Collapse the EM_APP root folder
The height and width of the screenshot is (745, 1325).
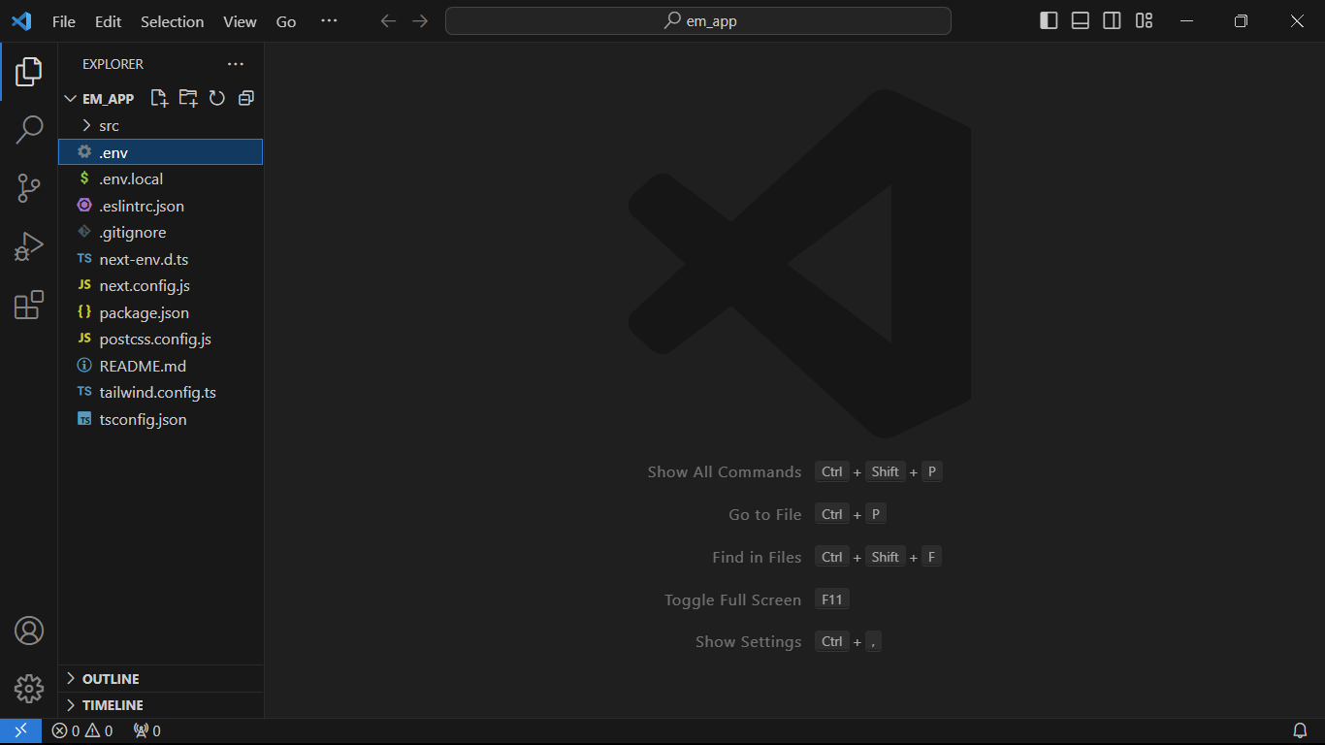click(98, 98)
